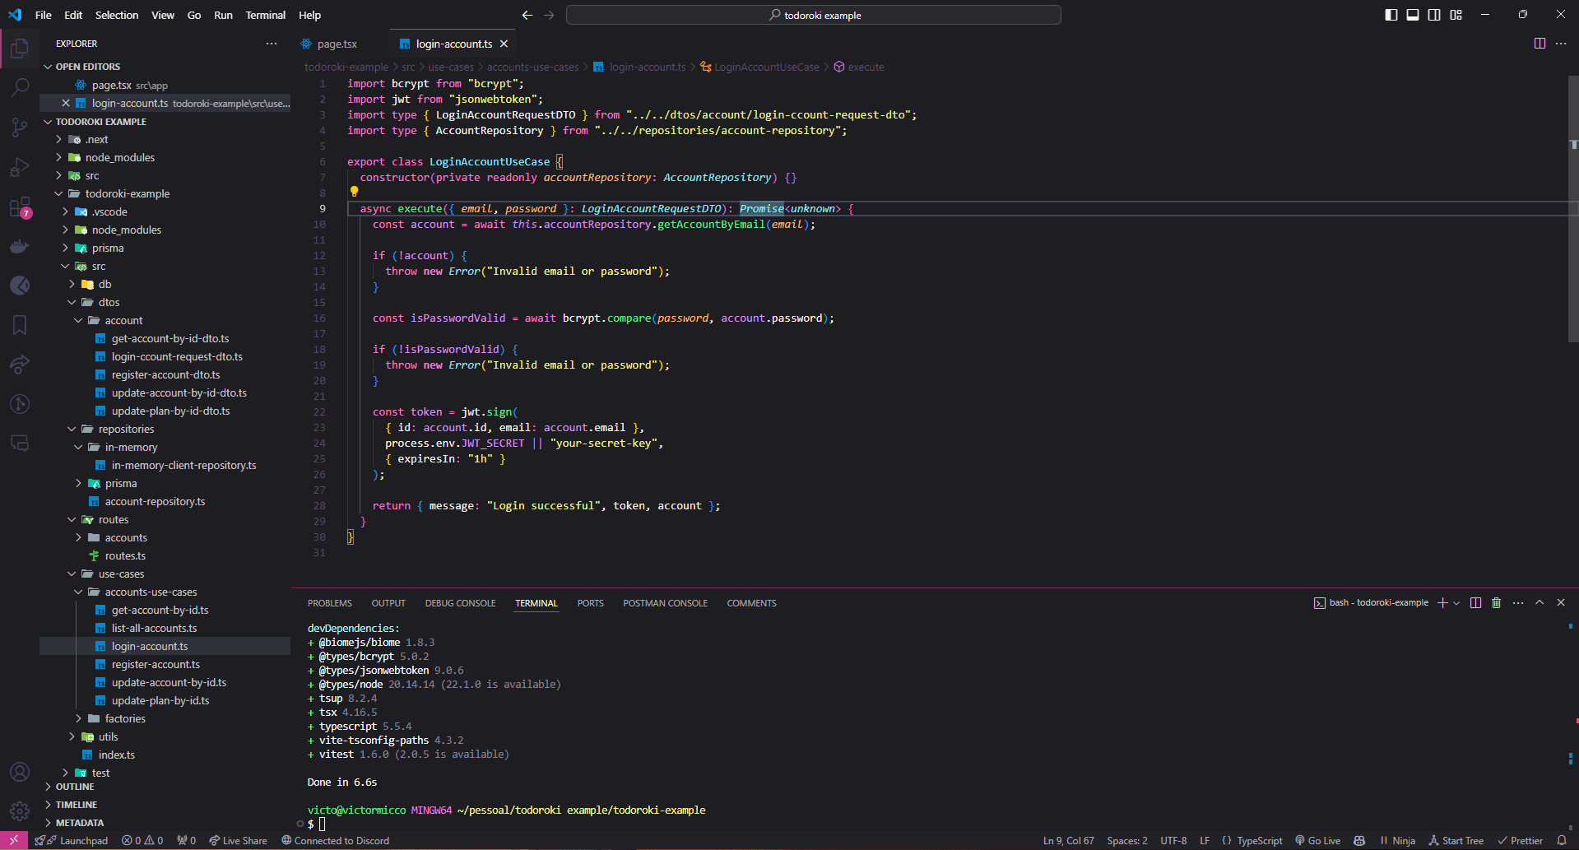
Task: Open Explorer views and more actions
Action: pos(272,44)
